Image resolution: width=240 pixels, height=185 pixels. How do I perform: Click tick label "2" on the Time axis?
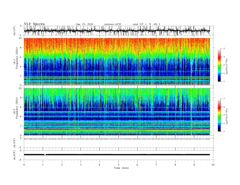coord(62,165)
